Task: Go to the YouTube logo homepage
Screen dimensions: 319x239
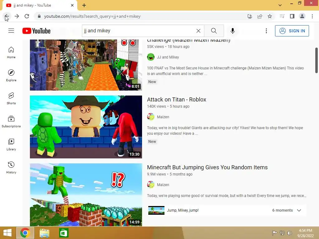Action: pyautogui.click(x=36, y=31)
